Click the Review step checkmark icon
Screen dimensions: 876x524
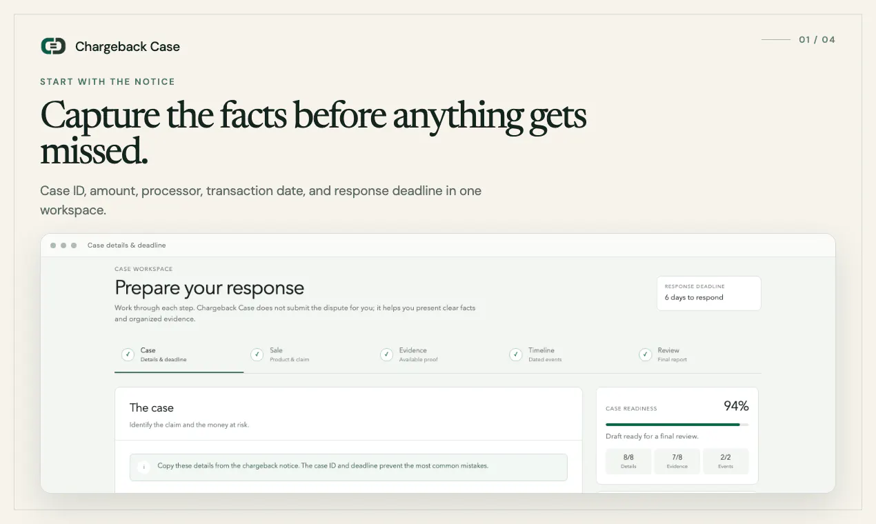(x=645, y=354)
